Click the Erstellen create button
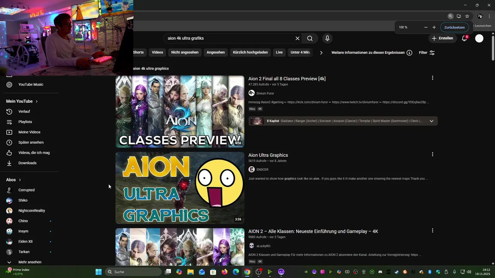This screenshot has height=278, width=495. pos(442,38)
